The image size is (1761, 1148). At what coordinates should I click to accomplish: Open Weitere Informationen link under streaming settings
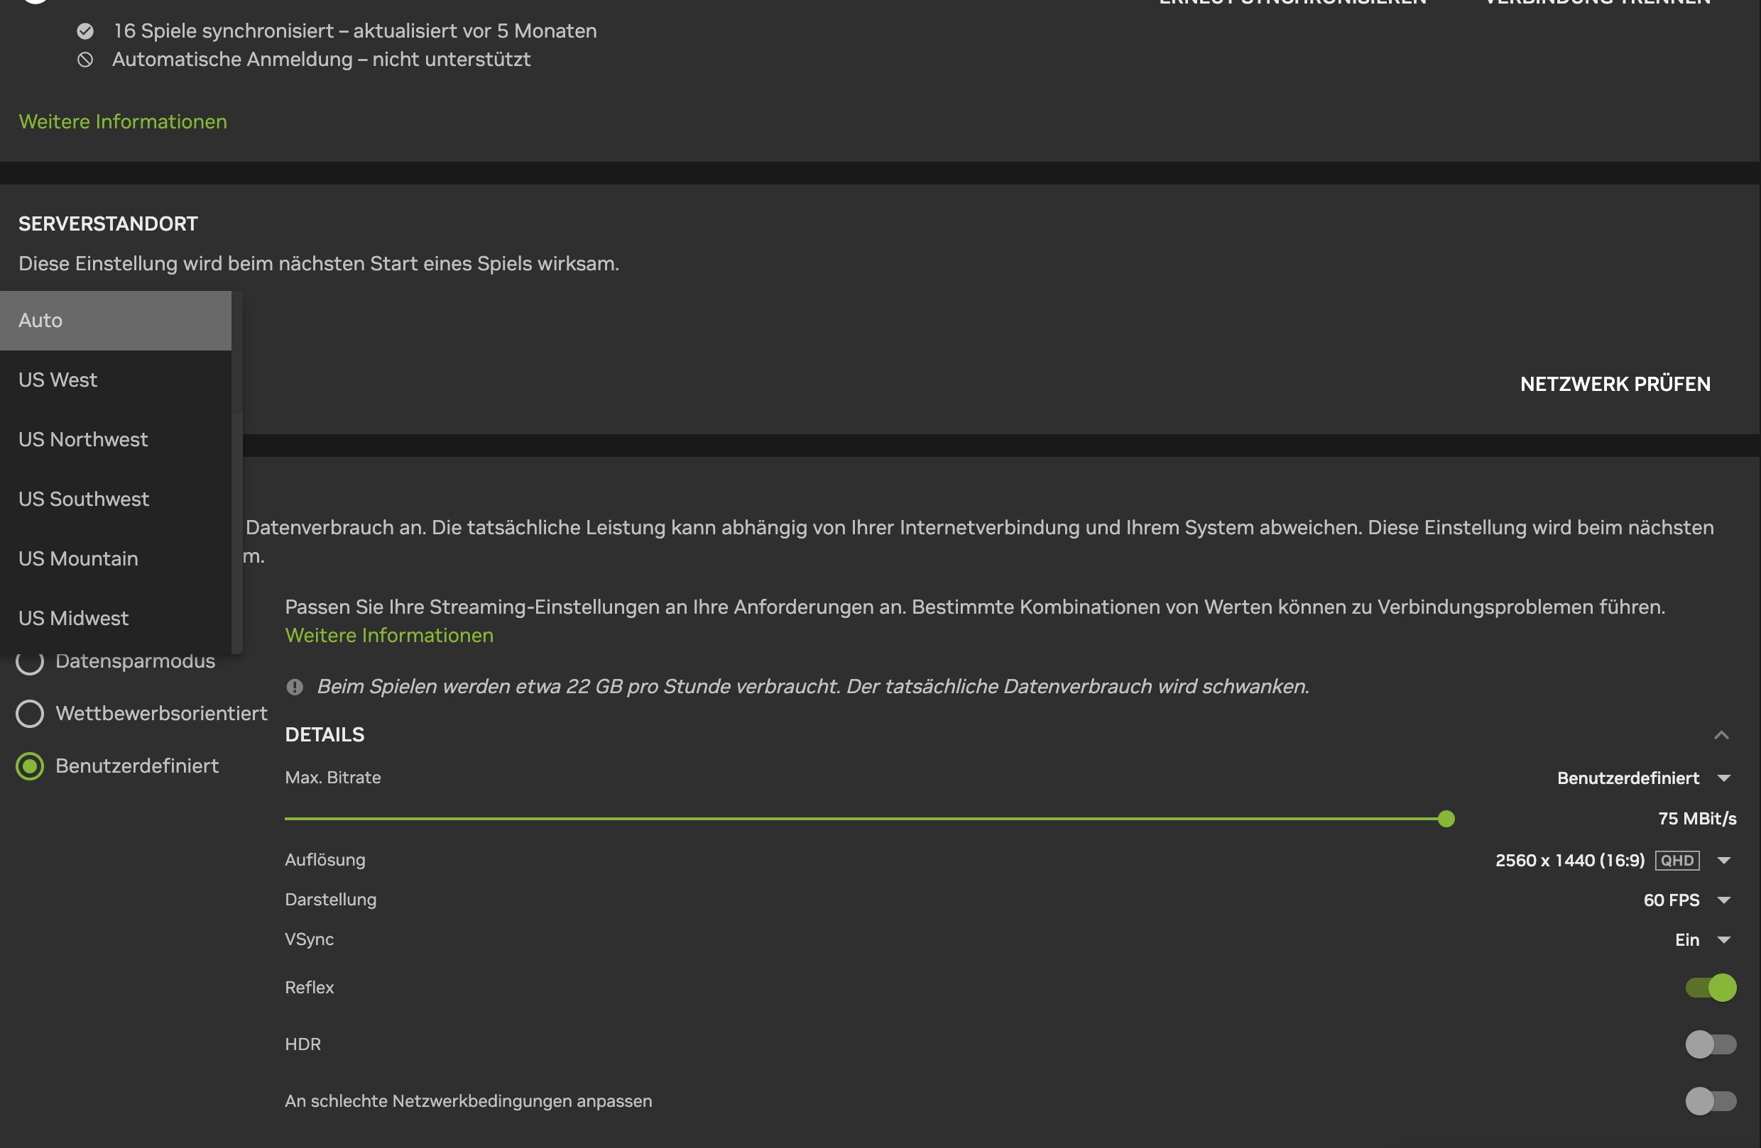(389, 636)
